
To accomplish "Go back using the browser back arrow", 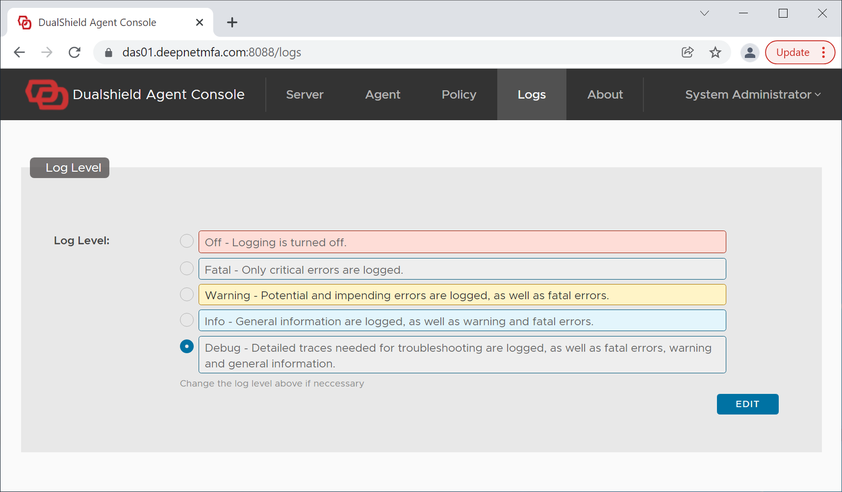I will (20, 52).
